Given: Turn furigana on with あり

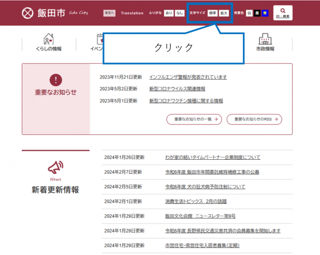Looking at the screenshot, I should (x=168, y=13).
